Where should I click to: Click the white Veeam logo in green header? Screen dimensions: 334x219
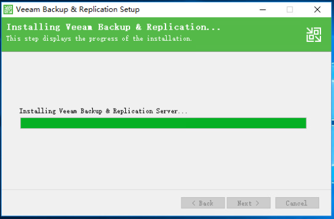click(313, 35)
